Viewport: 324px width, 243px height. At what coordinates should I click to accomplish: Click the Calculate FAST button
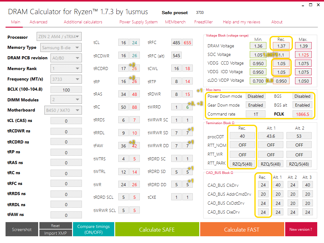click(x=242, y=229)
